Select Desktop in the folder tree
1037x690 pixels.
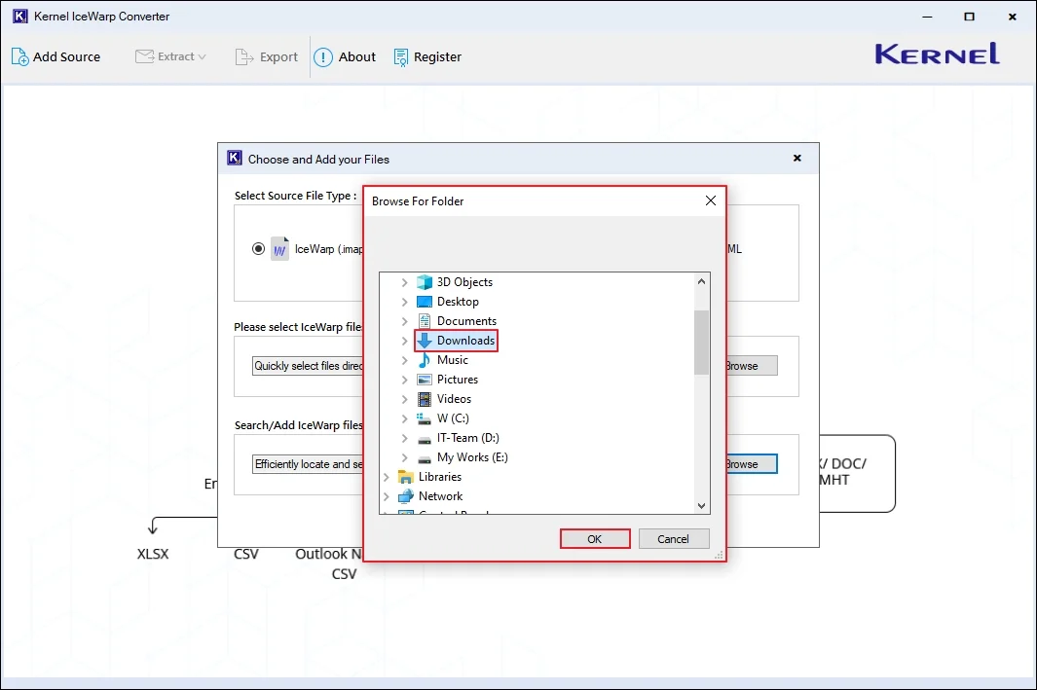(458, 302)
